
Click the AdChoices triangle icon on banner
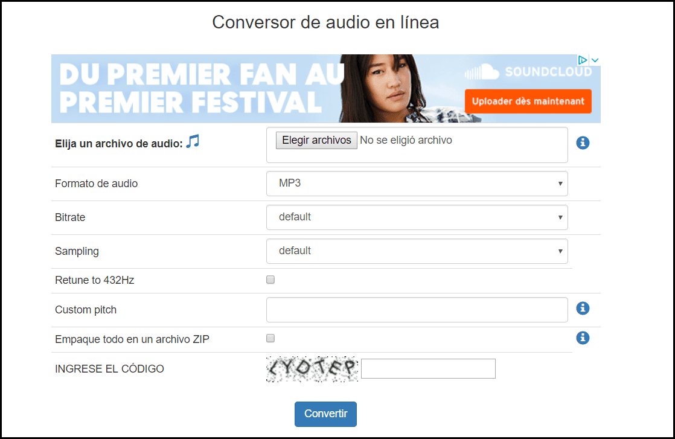click(583, 60)
